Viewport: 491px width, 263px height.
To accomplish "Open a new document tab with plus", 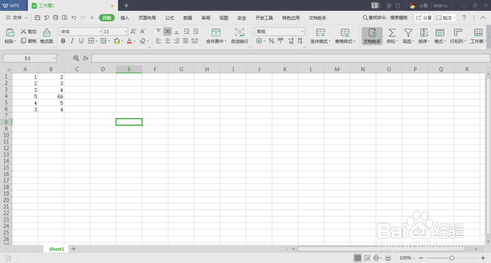I will 126,5.
